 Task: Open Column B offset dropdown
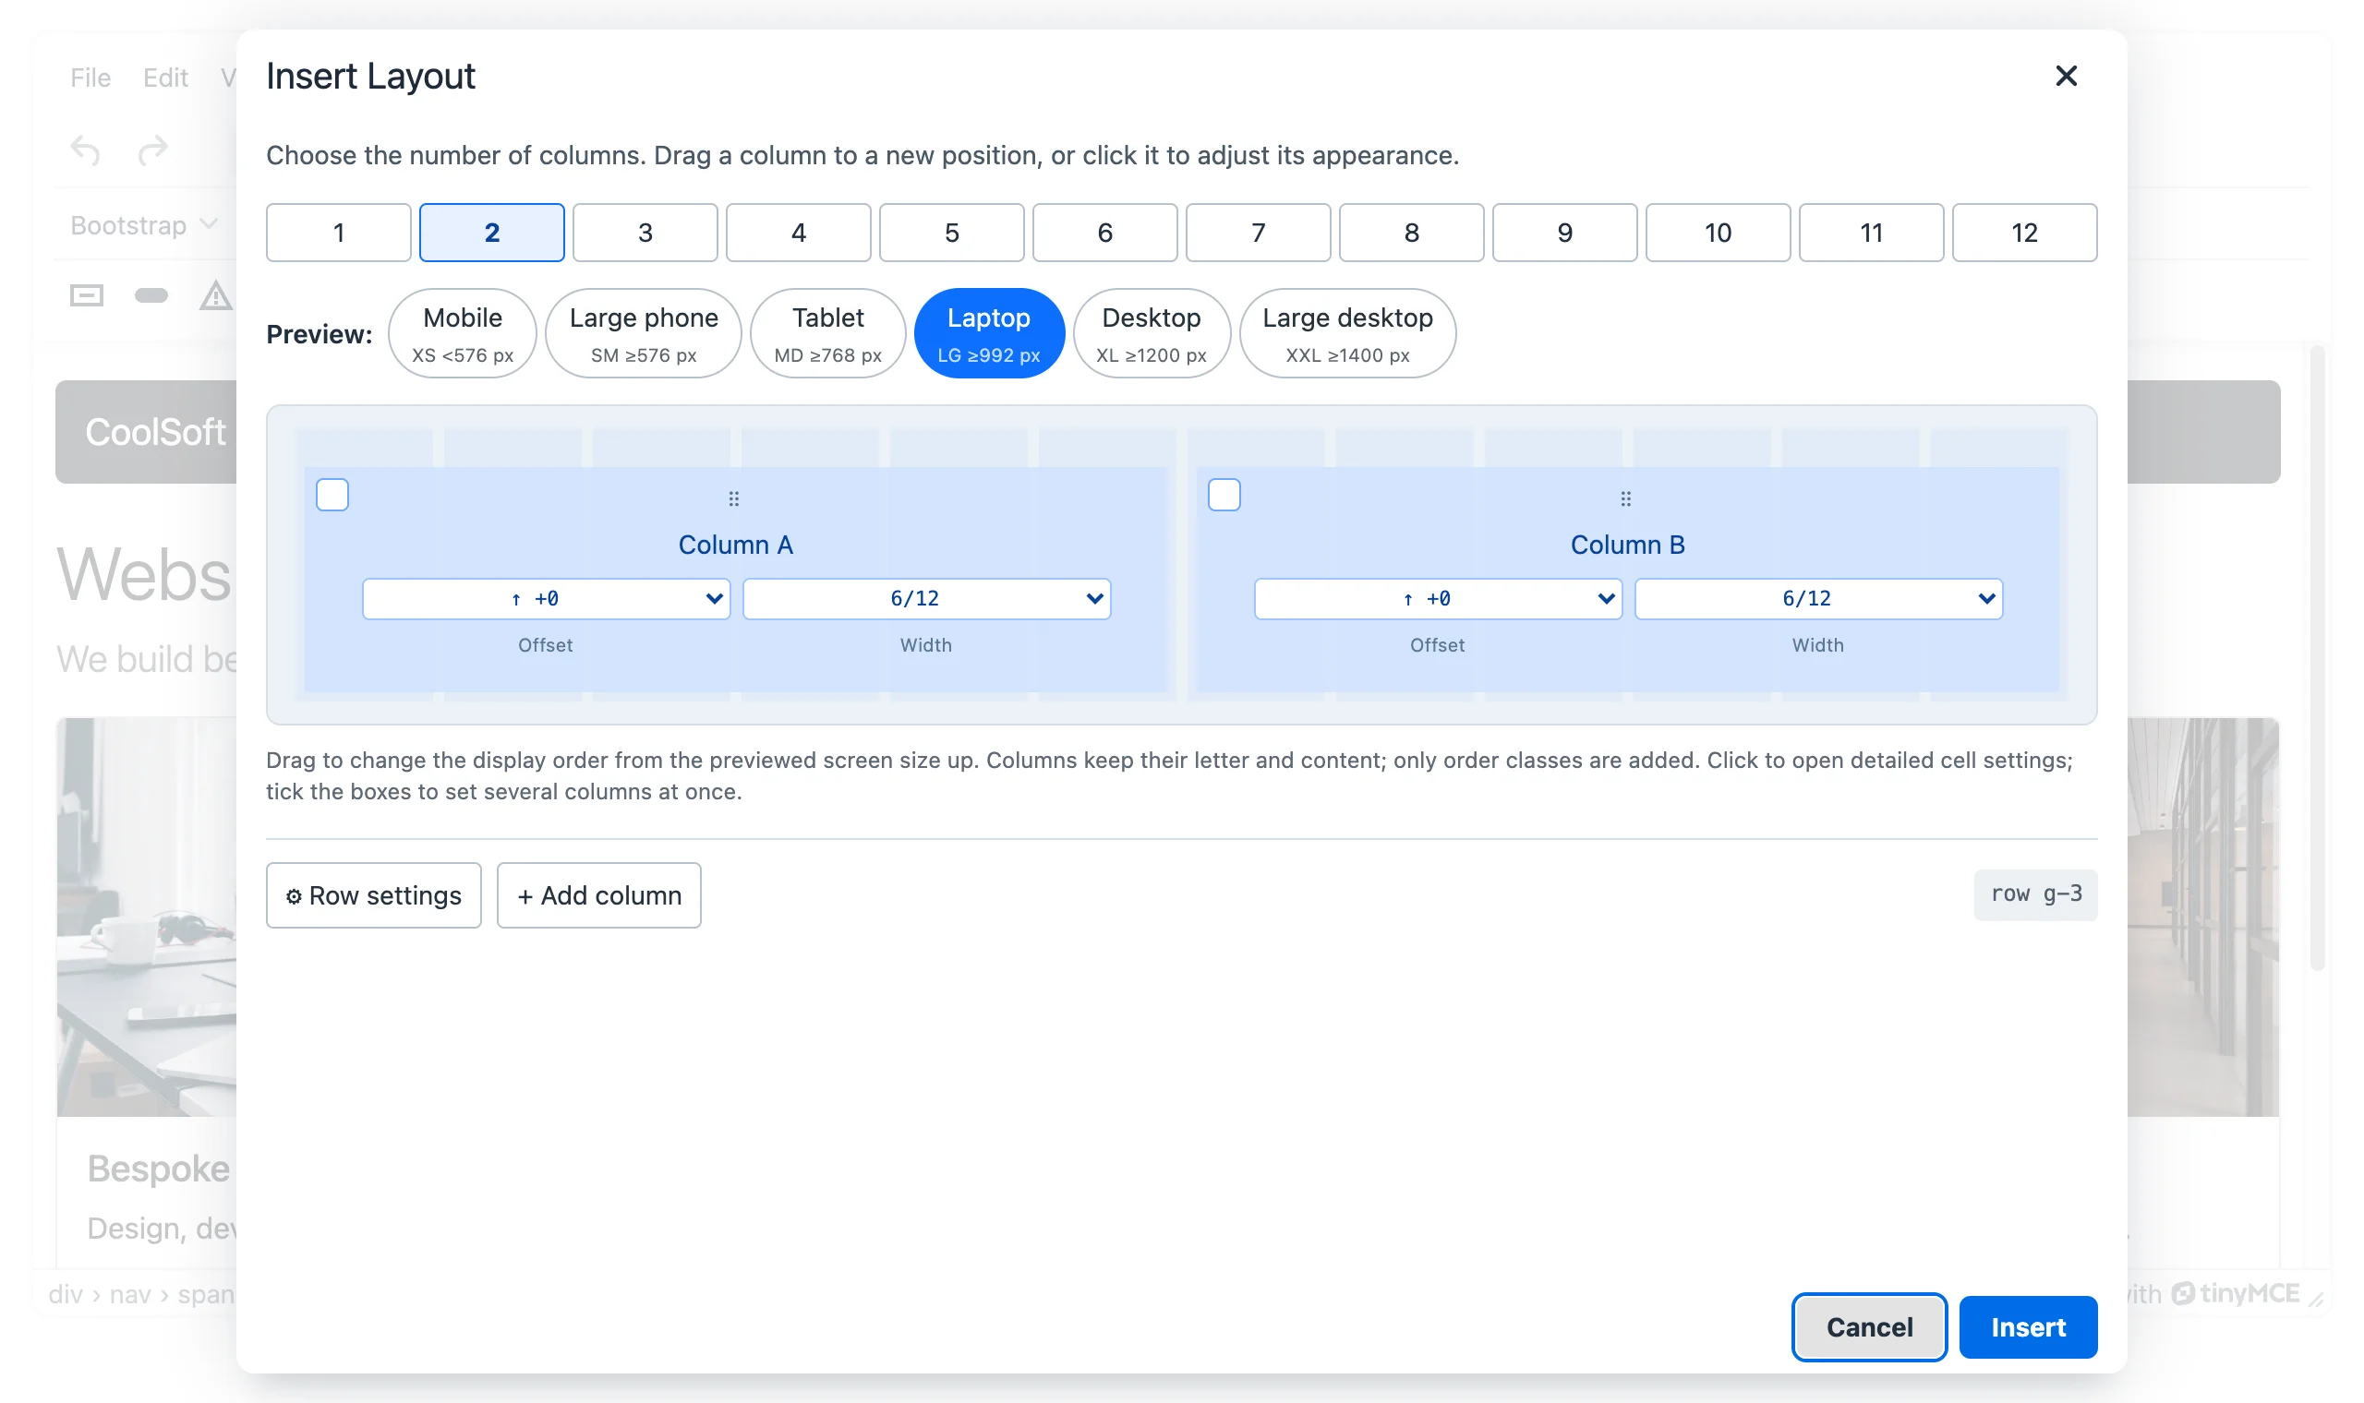(x=1437, y=598)
